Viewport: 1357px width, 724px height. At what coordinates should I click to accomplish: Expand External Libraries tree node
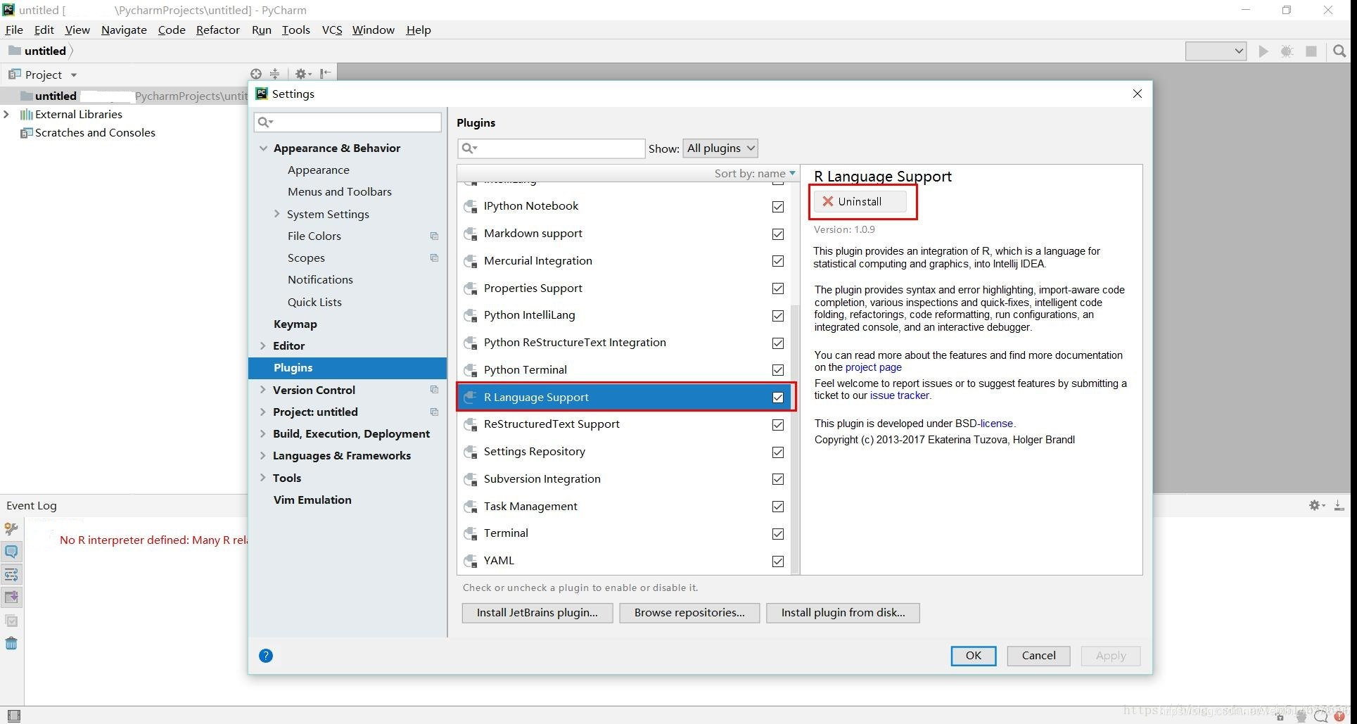click(x=6, y=114)
